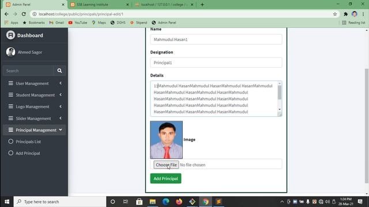Open Gmail bookmark
Image resolution: width=369 pixels, height=207 pixels.
coord(57,22)
